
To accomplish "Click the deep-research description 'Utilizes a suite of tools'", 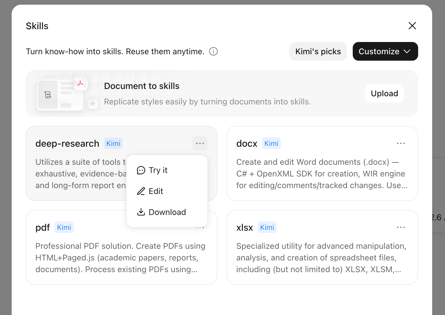I will (x=81, y=174).
